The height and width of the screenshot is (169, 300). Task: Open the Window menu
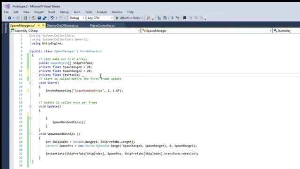(117, 12)
